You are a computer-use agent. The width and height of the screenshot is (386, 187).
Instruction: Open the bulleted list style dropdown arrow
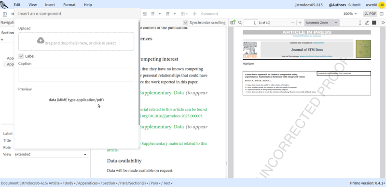[160, 14]
